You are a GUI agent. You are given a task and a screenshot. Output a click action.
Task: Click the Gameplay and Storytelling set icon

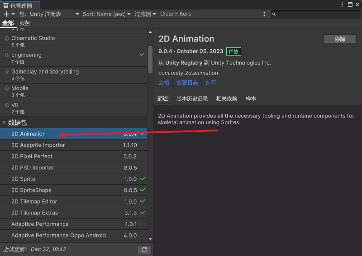(7, 72)
